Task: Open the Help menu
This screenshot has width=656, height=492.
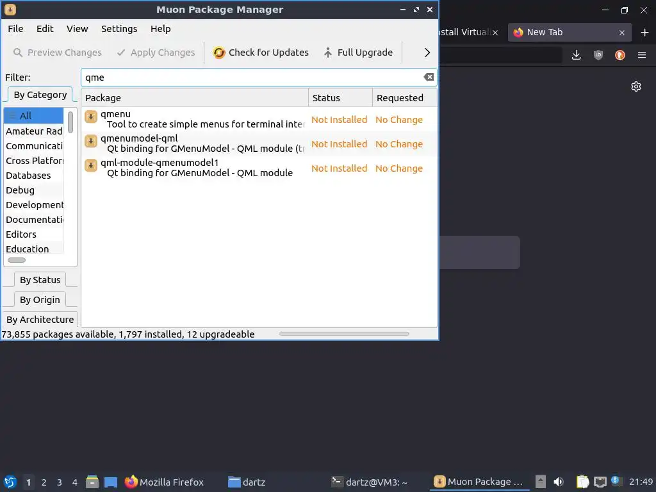Action: (161, 29)
